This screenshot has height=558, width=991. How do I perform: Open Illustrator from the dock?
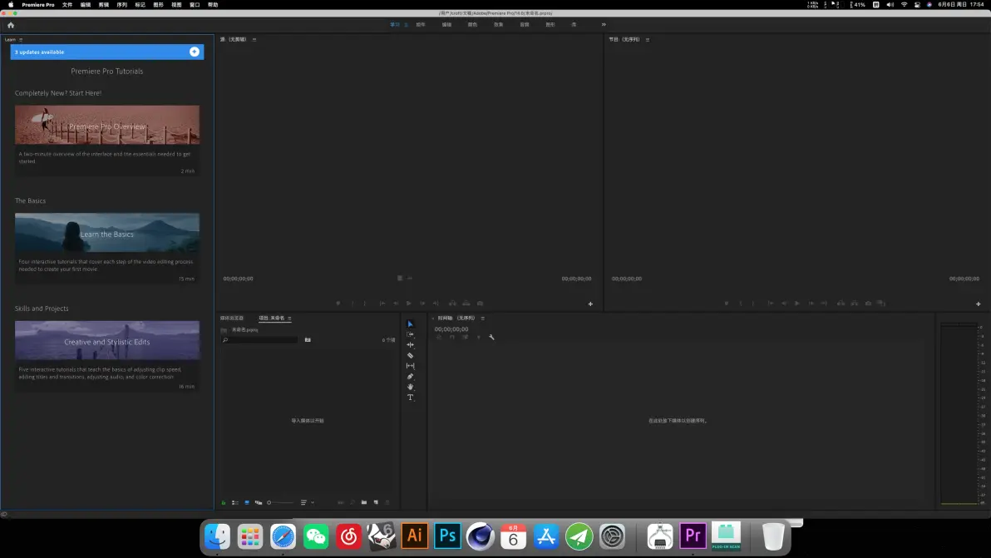point(415,536)
